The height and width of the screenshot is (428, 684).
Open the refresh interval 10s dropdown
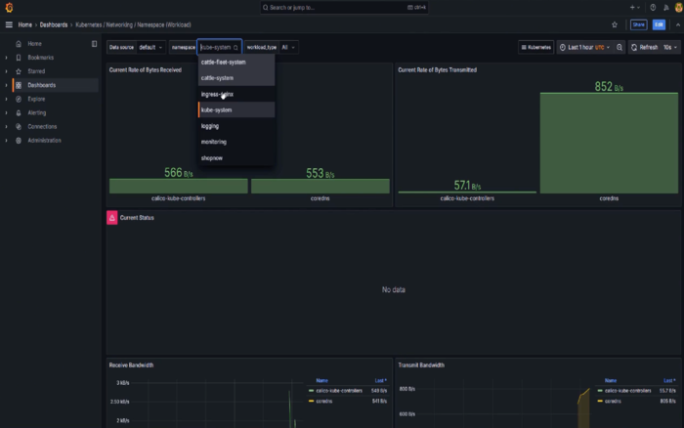point(670,47)
